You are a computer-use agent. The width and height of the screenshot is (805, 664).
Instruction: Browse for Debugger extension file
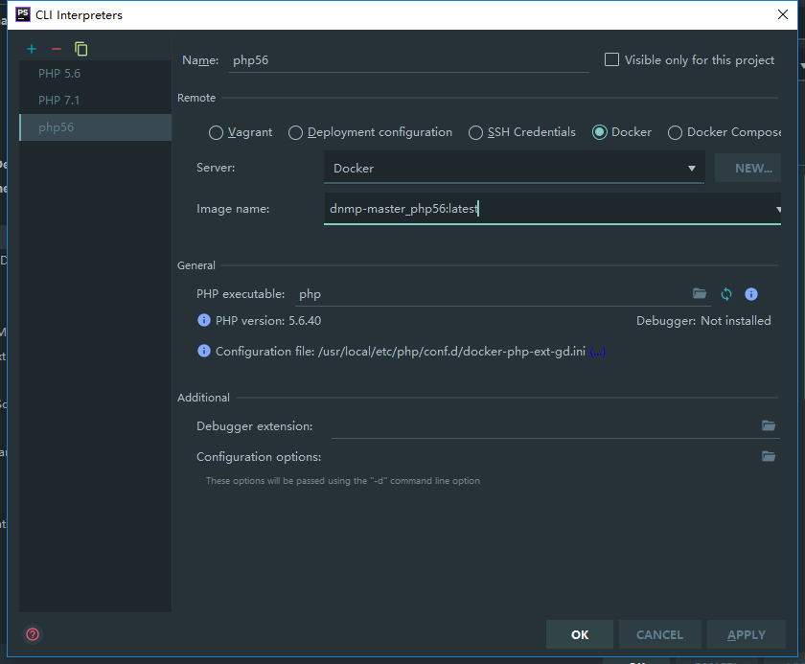[x=769, y=425]
